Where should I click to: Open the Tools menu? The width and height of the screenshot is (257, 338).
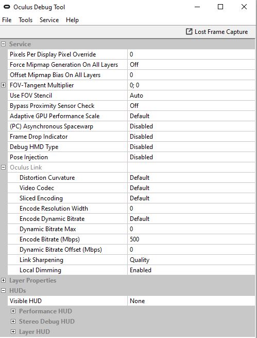(26, 20)
